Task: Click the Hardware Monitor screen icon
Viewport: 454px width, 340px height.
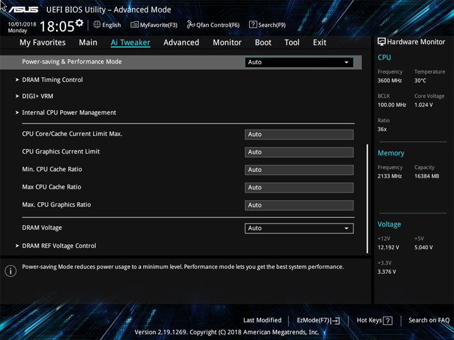Action: [x=381, y=42]
